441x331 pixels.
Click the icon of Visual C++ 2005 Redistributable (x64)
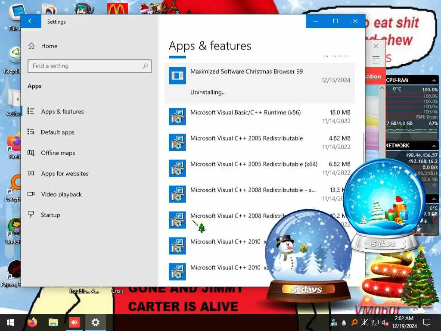pos(177,169)
